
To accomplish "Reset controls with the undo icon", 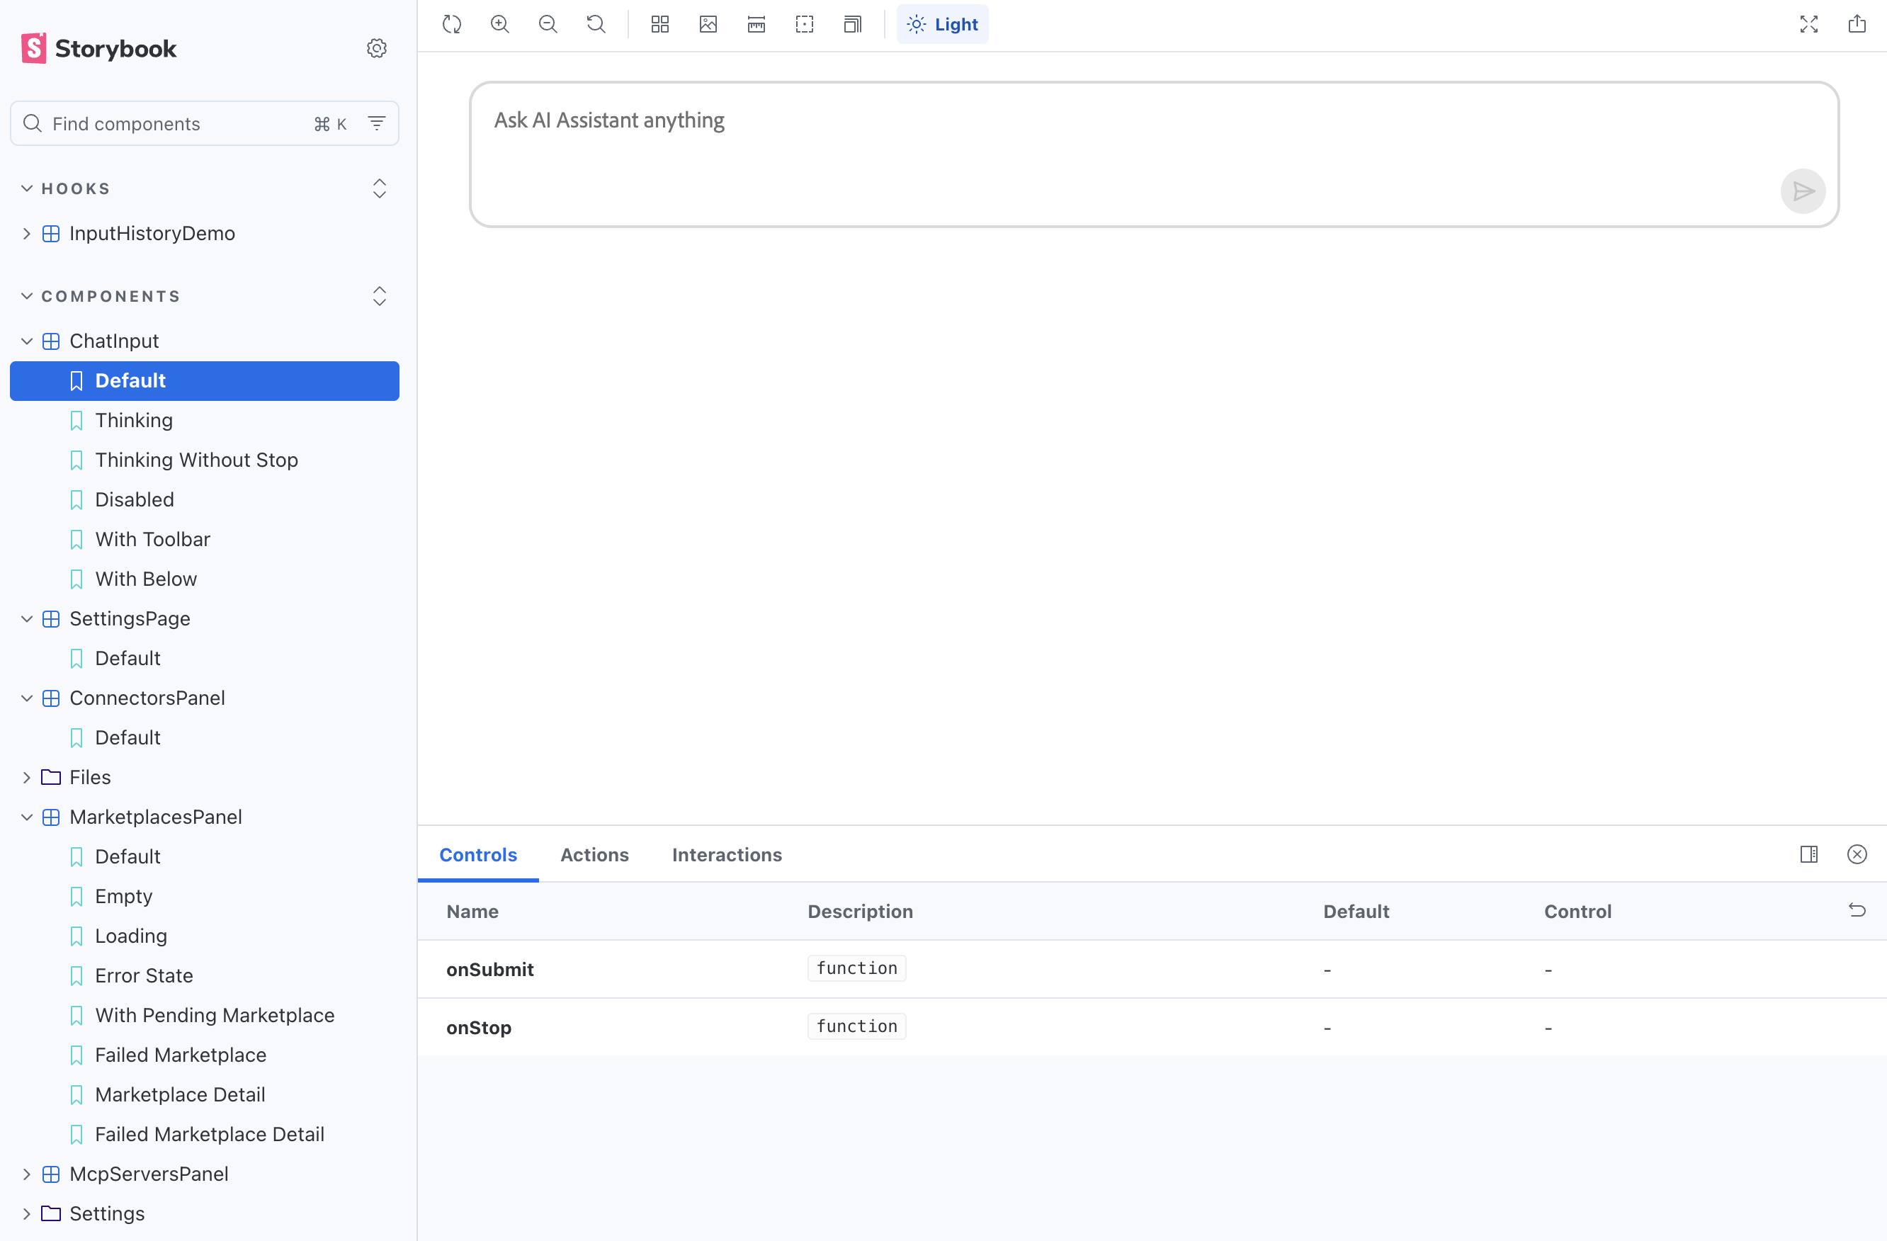I will click(1857, 910).
